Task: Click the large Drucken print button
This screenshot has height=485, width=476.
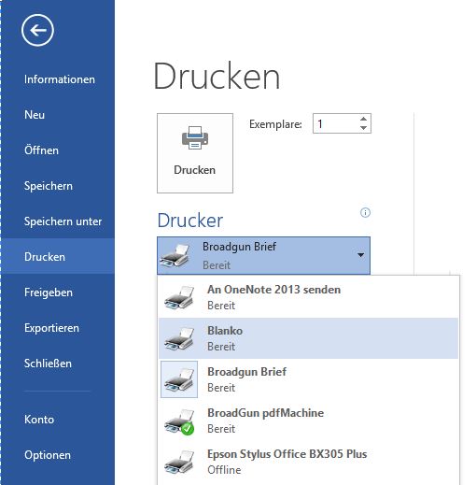Action: pyautogui.click(x=195, y=153)
